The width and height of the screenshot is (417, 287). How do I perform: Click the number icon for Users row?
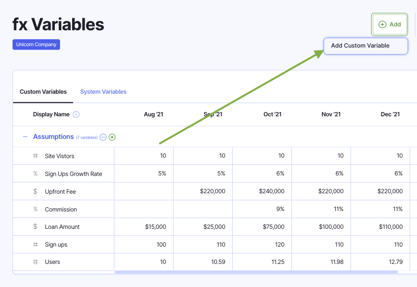[x=36, y=262]
